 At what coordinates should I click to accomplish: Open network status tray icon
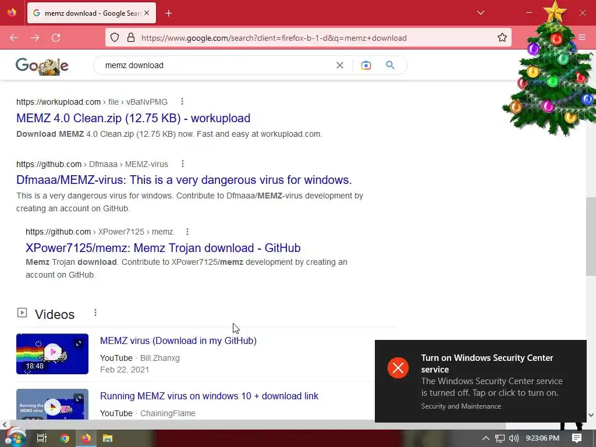pos(500,438)
